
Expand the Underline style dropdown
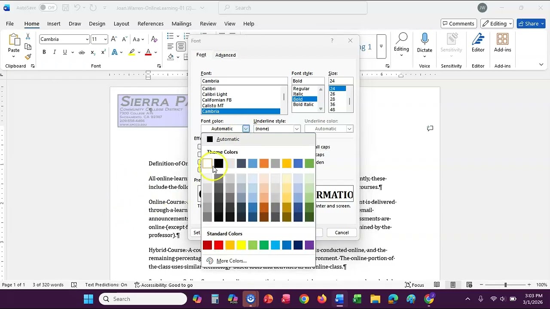point(296,129)
